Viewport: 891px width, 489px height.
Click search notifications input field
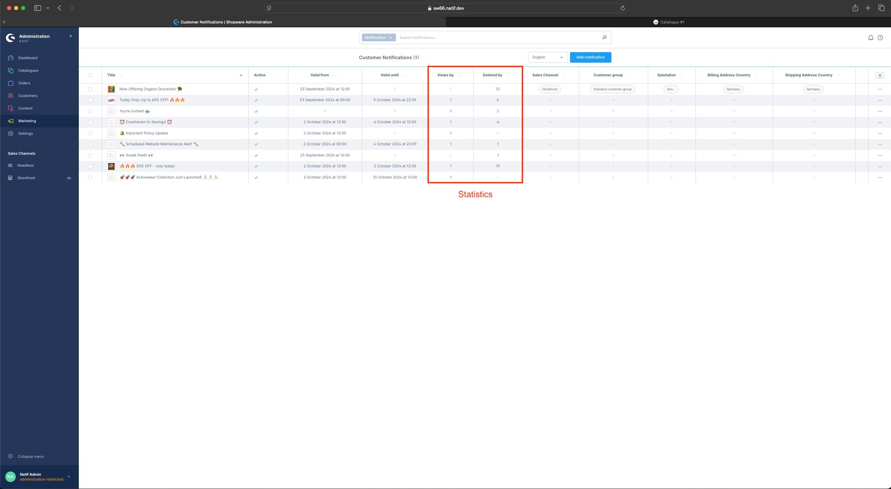click(x=500, y=37)
